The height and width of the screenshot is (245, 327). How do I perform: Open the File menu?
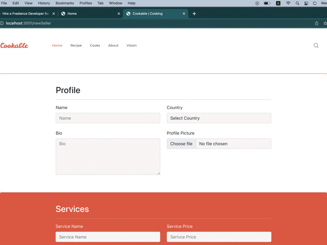tap(4, 3)
